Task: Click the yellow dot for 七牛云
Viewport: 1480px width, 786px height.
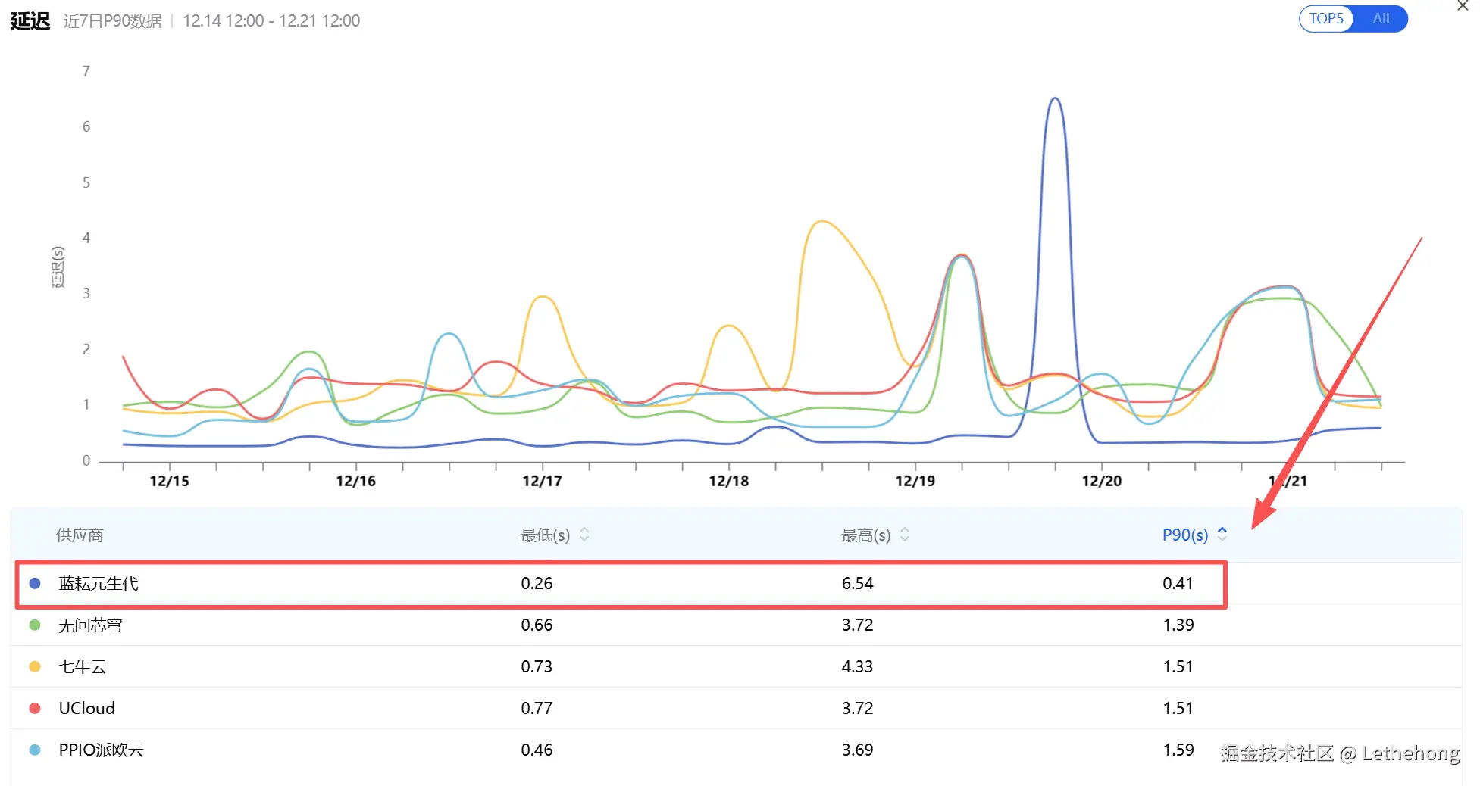Action: [35, 667]
